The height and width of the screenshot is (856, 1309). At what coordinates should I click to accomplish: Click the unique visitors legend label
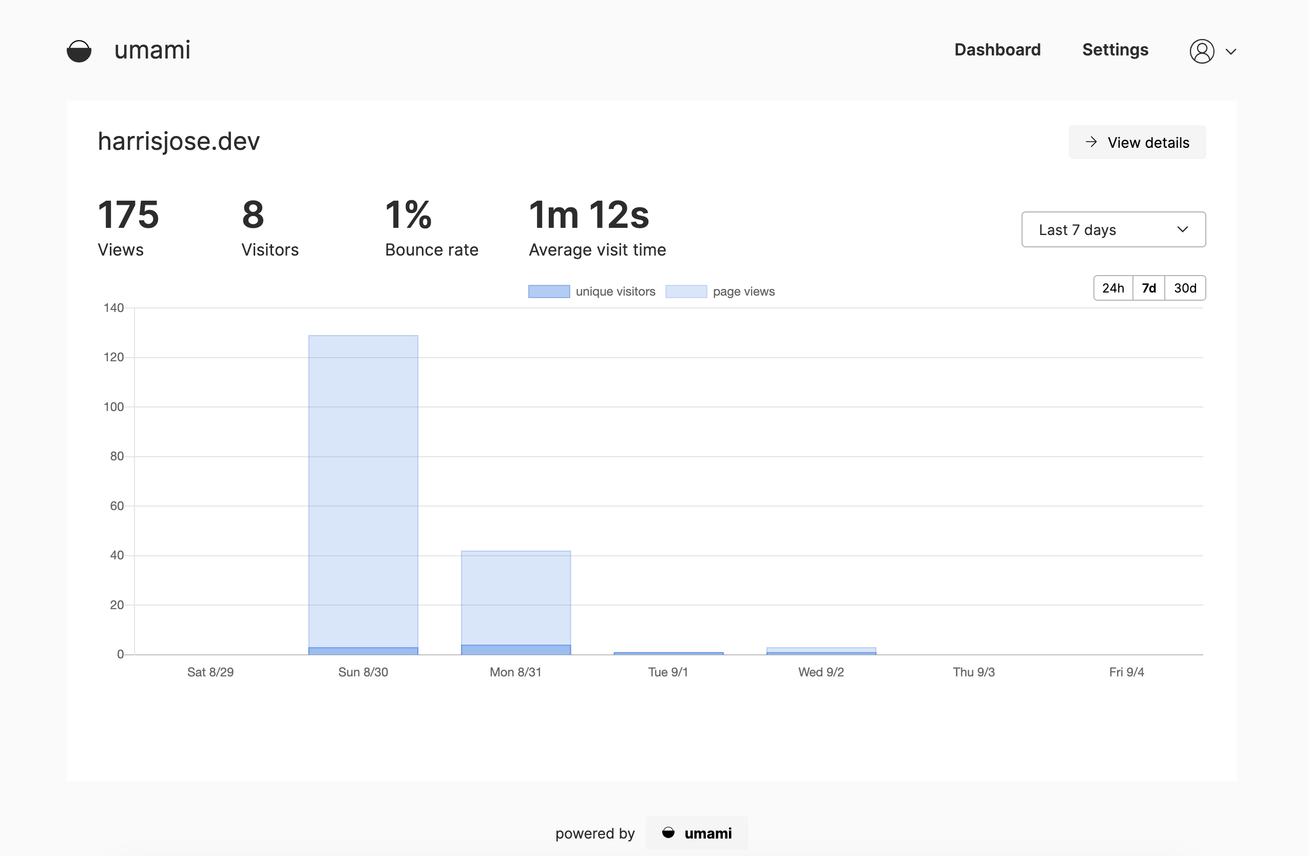pos(615,291)
